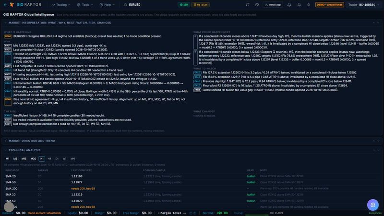Select the D1 timeframe tab
Image resolution: width=384 pixels, height=216 pixels.
(x=57, y=159)
